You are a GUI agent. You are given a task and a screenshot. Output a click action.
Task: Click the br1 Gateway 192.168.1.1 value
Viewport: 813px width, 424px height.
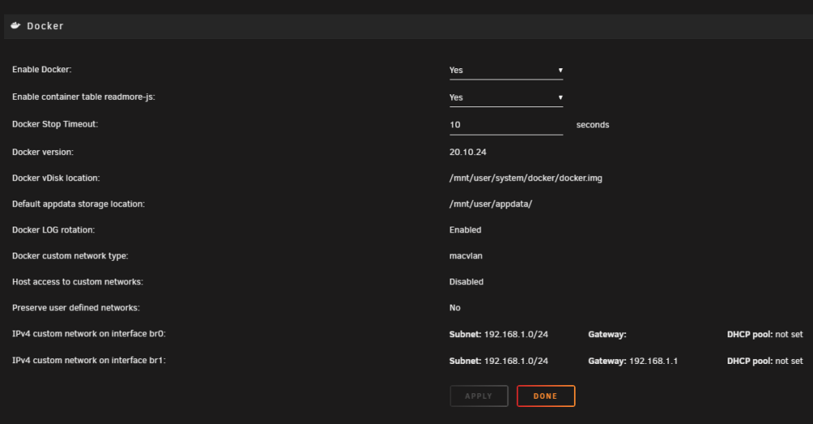click(654, 361)
